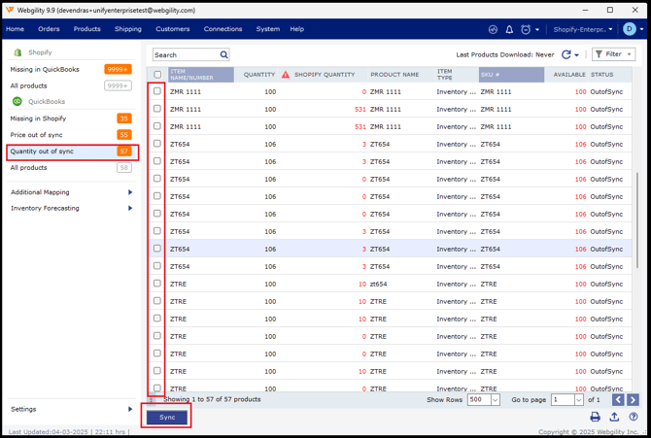Viewport: 651px width, 438px height.
Task: Check the first ZMR 1111 row checkbox
Action: coord(157,91)
